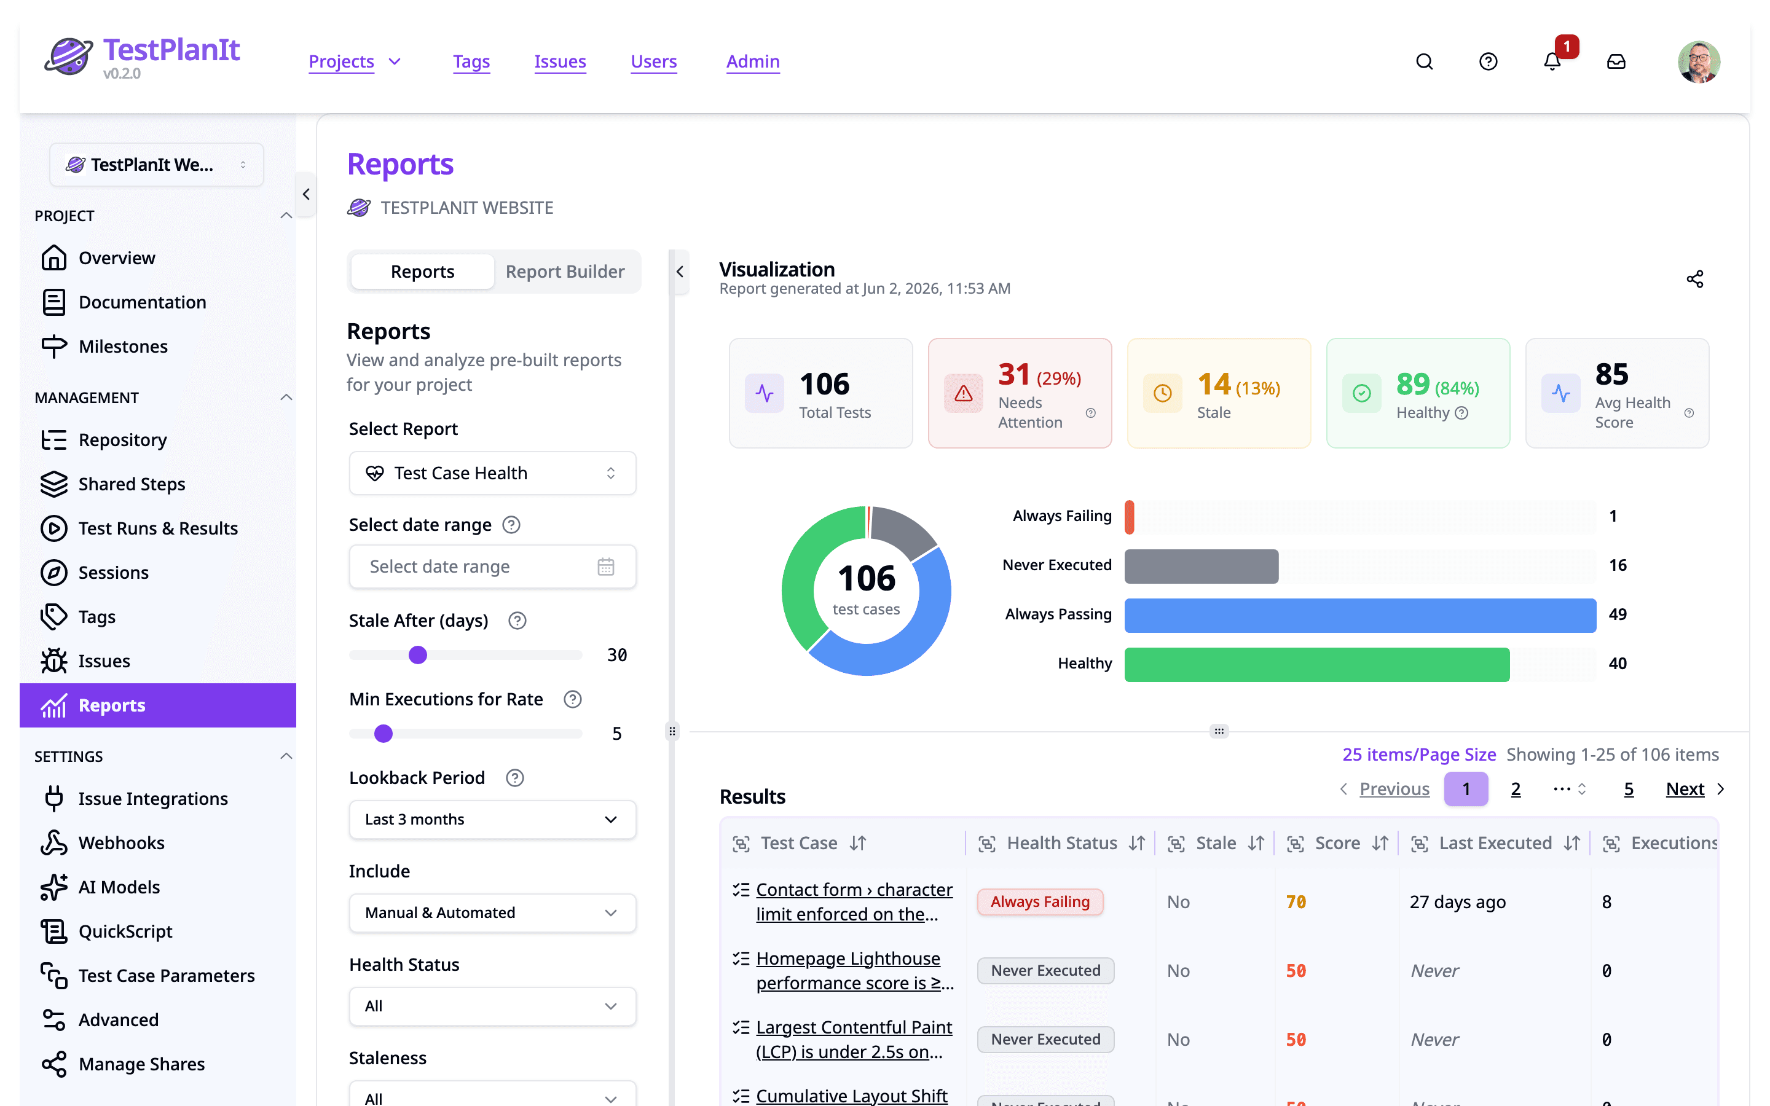
Task: Share the report via share icon
Action: [x=1694, y=279]
